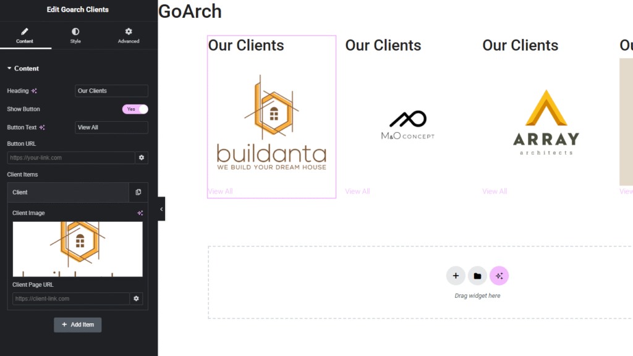The width and height of the screenshot is (633, 356).
Task: Click View All under buildanta logo
Action: pyautogui.click(x=221, y=192)
